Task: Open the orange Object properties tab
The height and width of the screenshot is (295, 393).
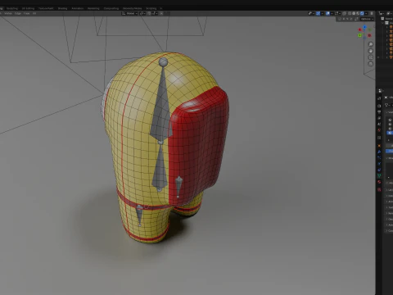Action: (x=379, y=146)
